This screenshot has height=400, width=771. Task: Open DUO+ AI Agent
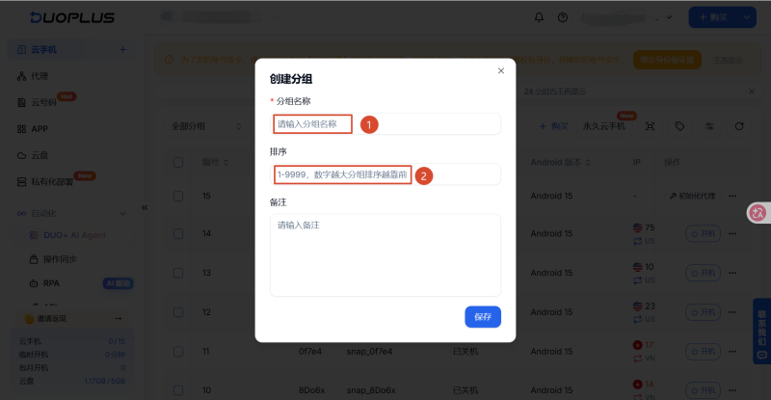coord(74,235)
